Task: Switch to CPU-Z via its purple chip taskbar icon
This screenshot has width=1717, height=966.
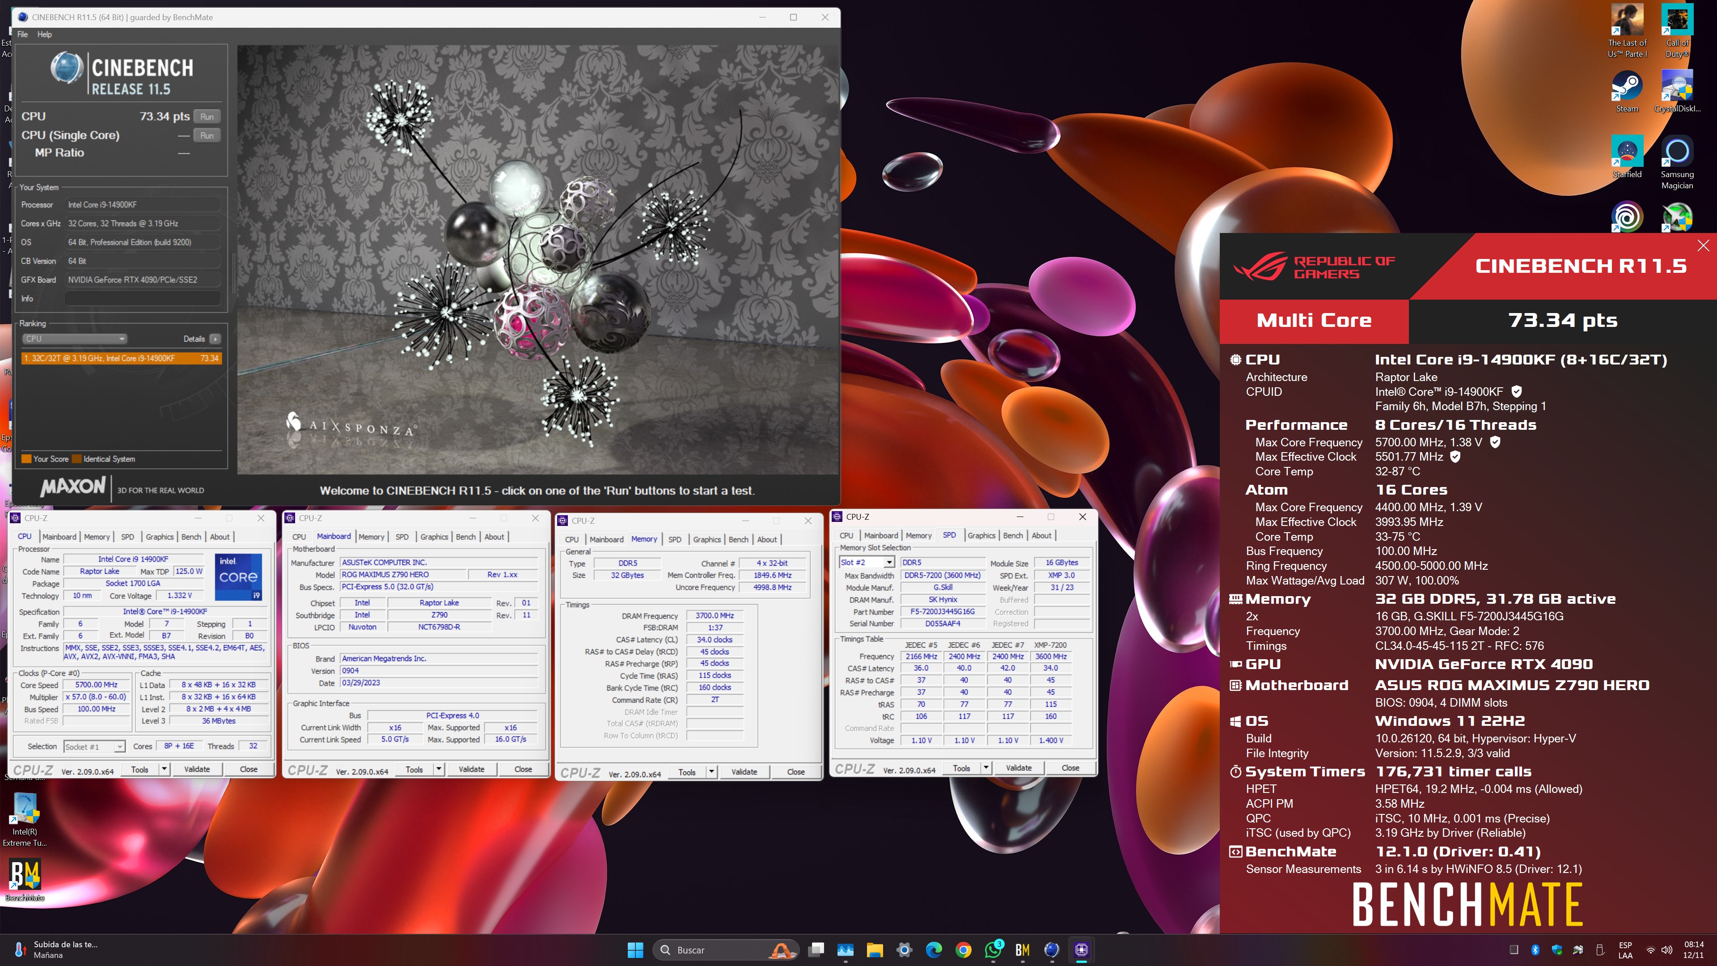Action: [x=1081, y=950]
